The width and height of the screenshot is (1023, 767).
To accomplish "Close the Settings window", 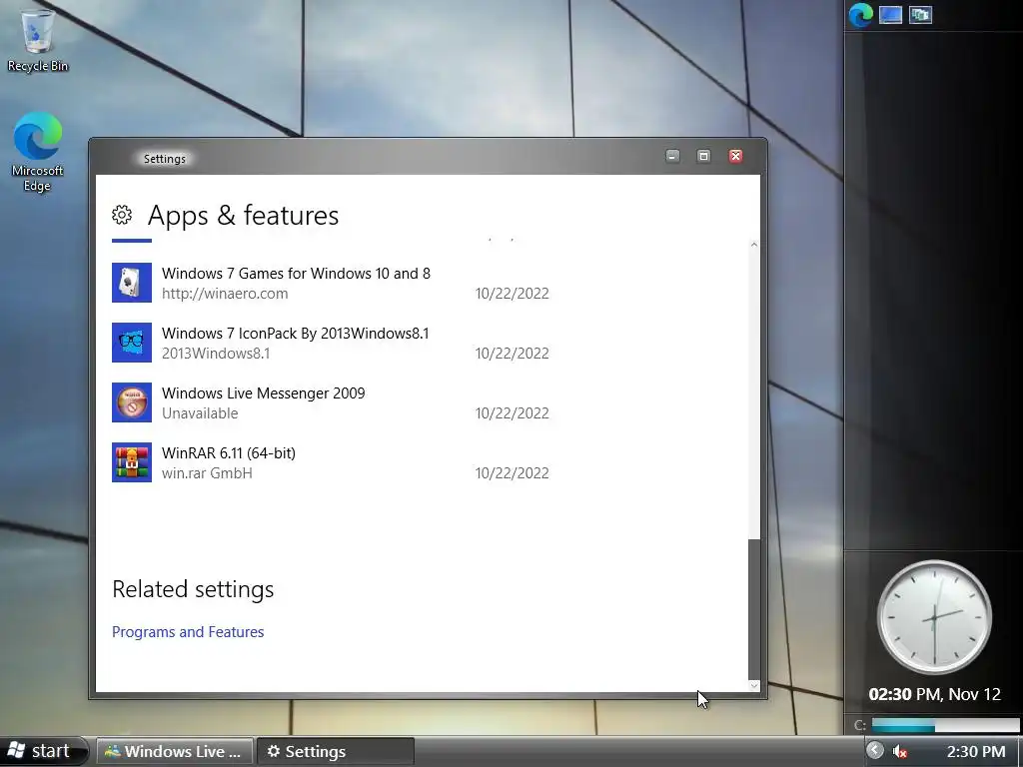I will pyautogui.click(x=735, y=156).
